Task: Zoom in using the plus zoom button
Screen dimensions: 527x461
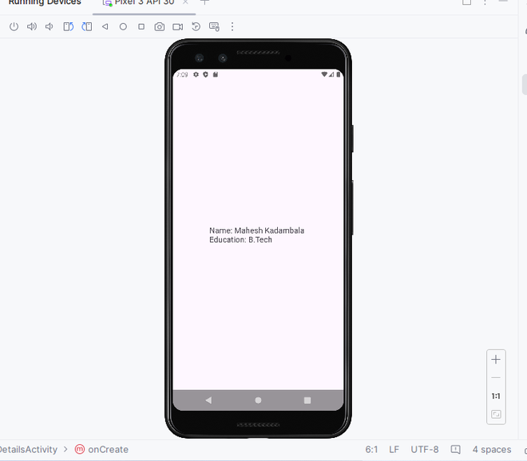Action: (x=496, y=360)
